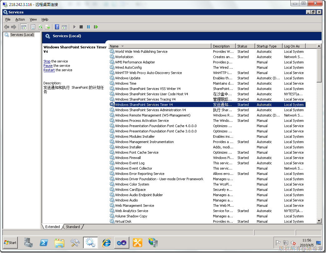Select Windows Remote Management (WS-Management)
The image size is (326, 253).
(x=207, y=115)
